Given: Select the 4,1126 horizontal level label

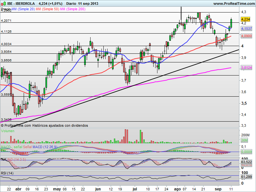Looking at the screenshot, I should [x=6, y=31].
